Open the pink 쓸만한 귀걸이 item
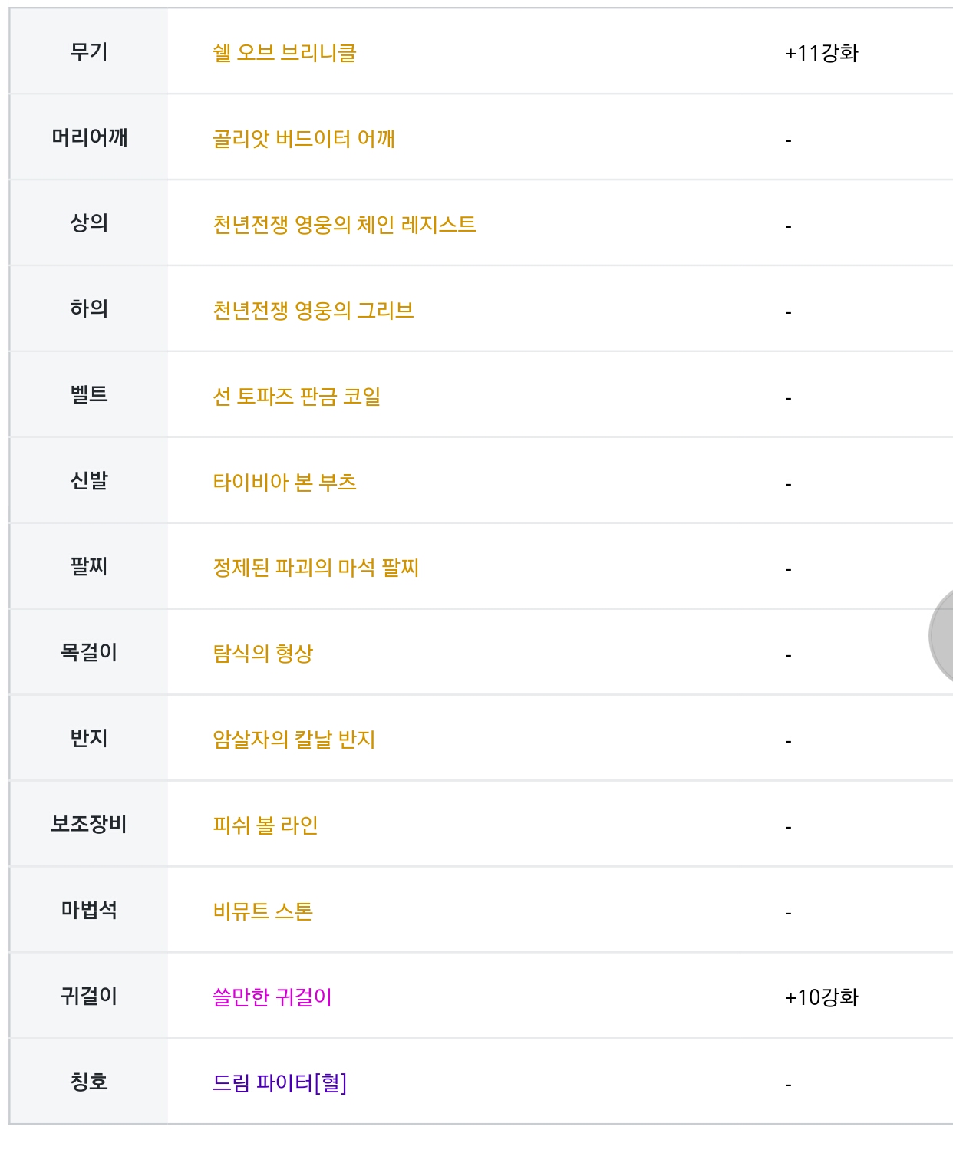This screenshot has height=1153, width=953. tap(272, 997)
